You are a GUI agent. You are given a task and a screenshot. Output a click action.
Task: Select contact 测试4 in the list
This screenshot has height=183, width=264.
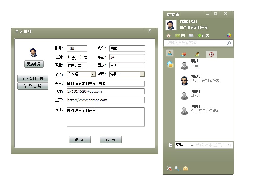click(x=204, y=111)
